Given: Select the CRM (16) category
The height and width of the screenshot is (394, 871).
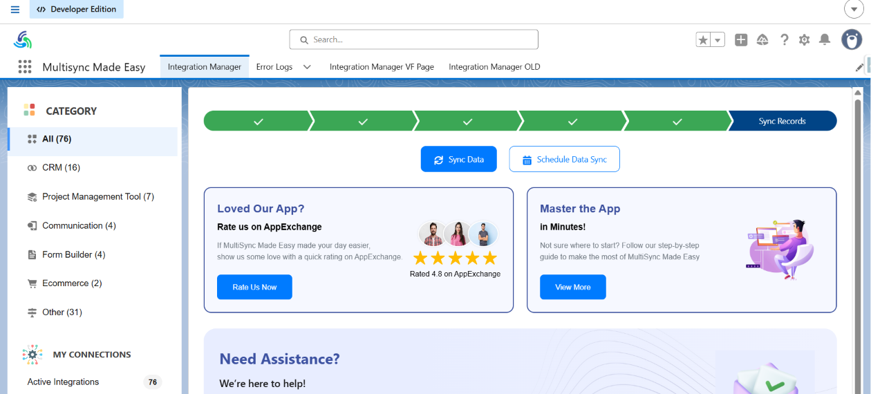Looking at the screenshot, I should pyautogui.click(x=93, y=168).
